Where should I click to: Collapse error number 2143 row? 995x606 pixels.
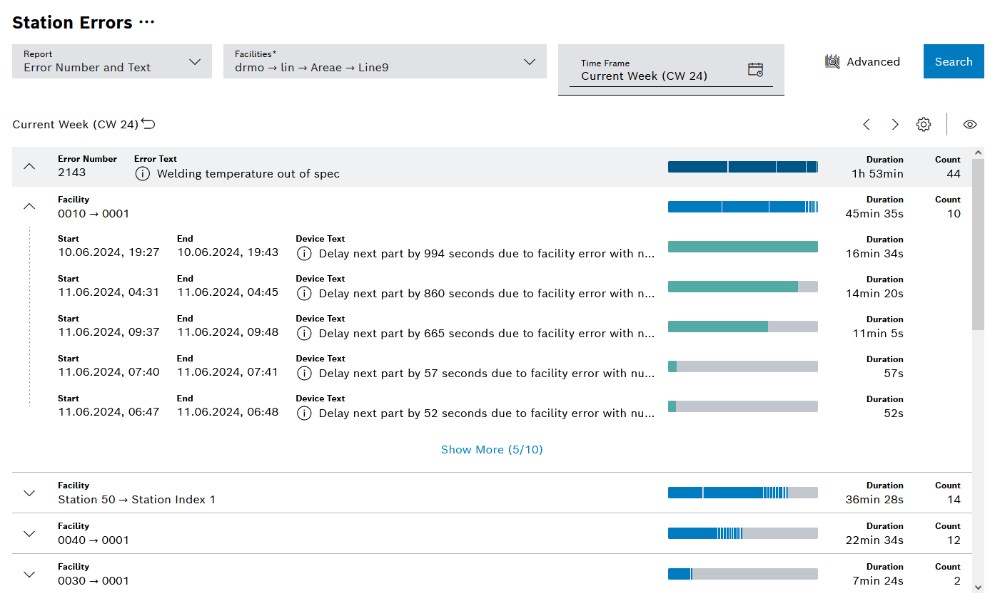pos(29,167)
